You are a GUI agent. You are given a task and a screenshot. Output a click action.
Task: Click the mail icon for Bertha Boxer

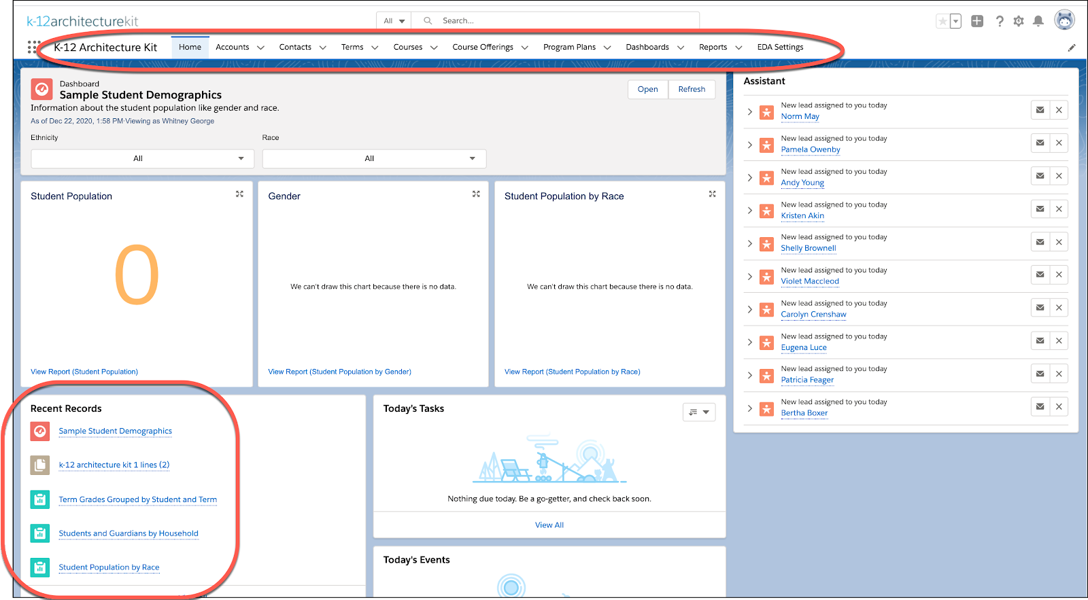tap(1040, 406)
